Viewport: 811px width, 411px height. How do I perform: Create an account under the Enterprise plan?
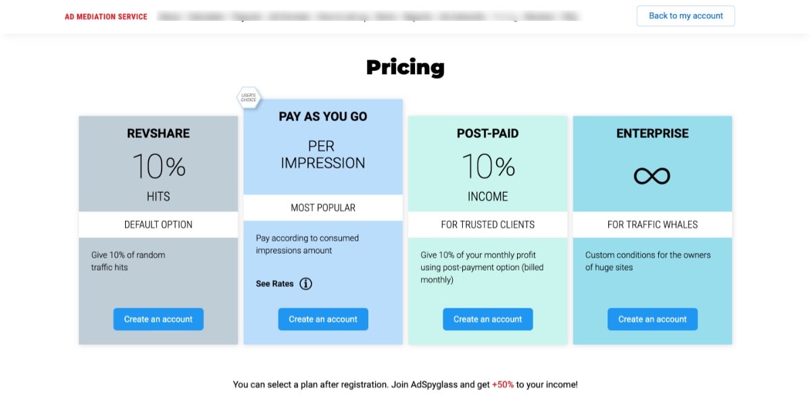click(x=653, y=319)
